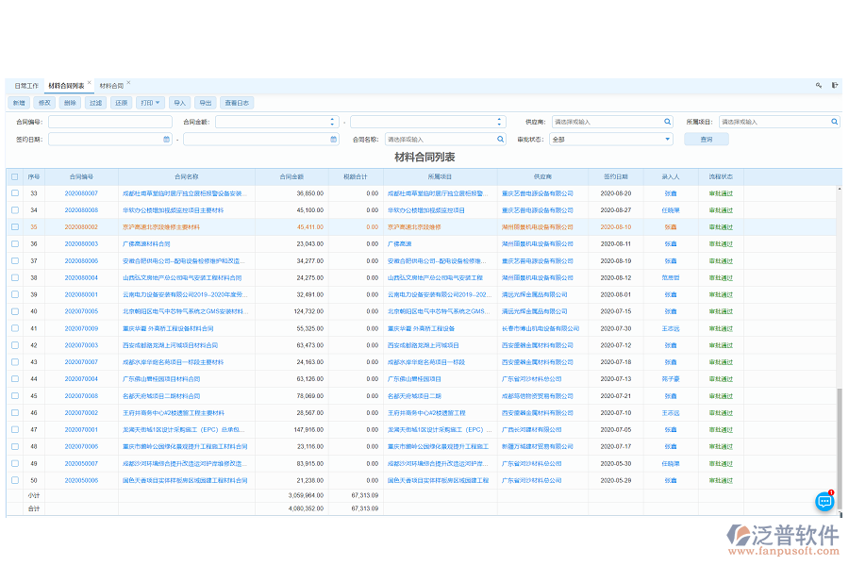
Task: Open the 打印 dropdown menu
Action: pyautogui.click(x=149, y=103)
